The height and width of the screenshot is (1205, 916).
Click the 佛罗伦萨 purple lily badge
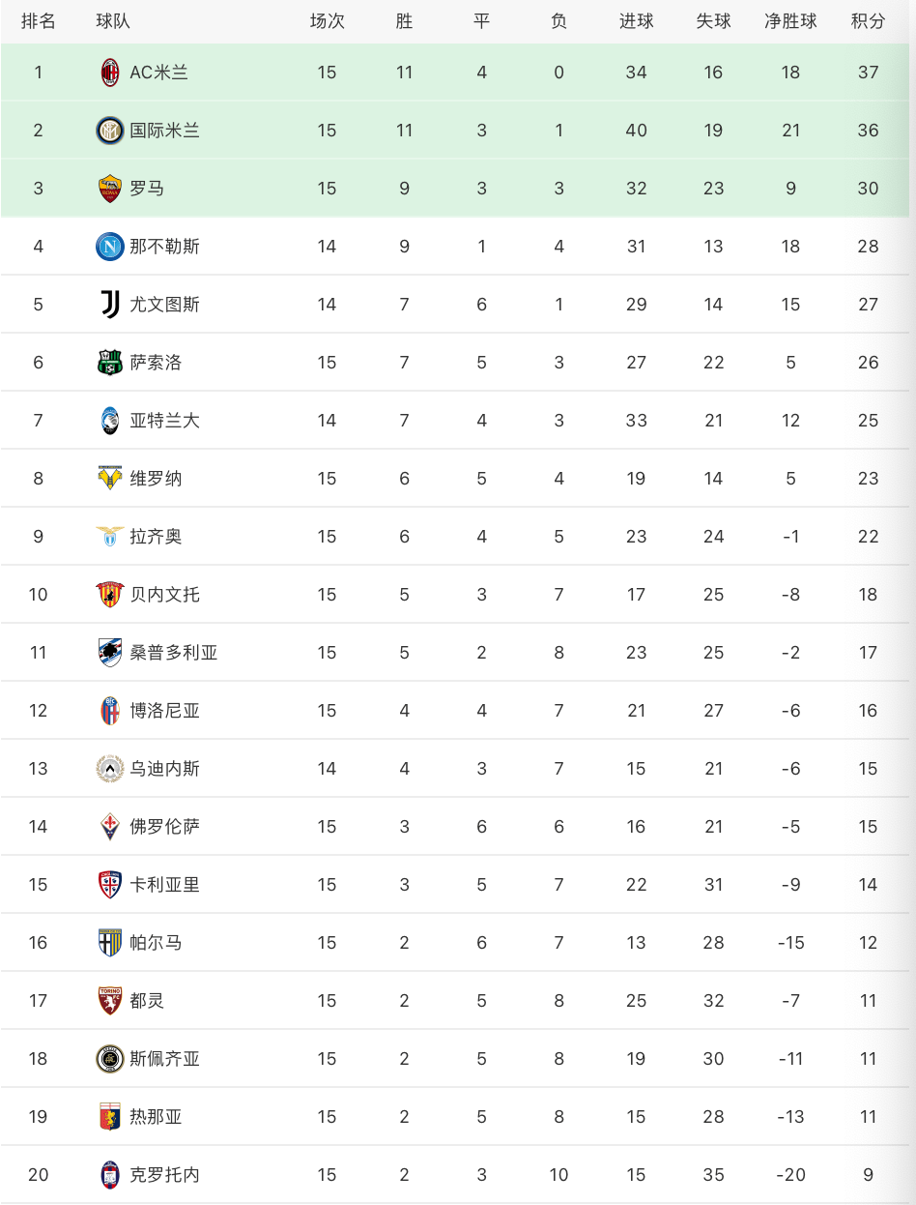(110, 827)
